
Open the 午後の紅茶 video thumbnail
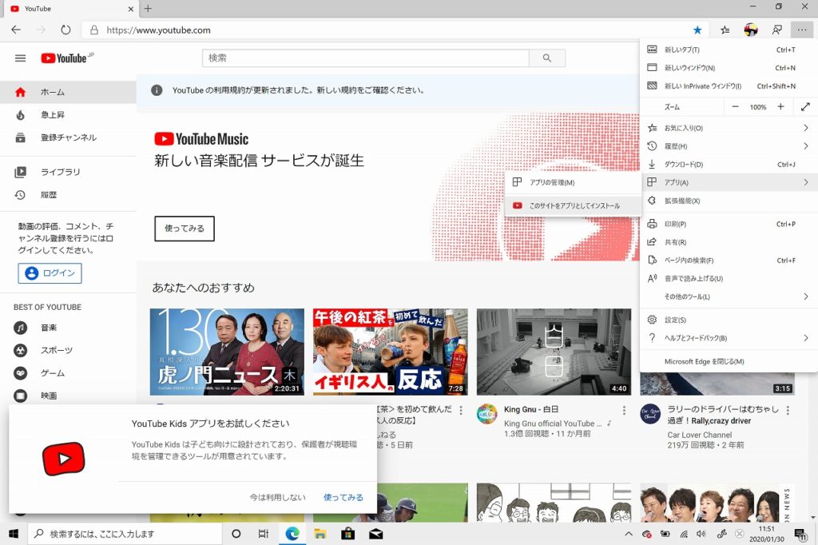(x=390, y=352)
